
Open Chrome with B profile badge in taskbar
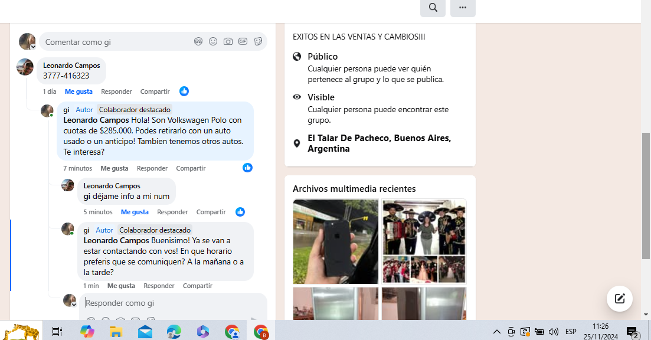pos(261,331)
